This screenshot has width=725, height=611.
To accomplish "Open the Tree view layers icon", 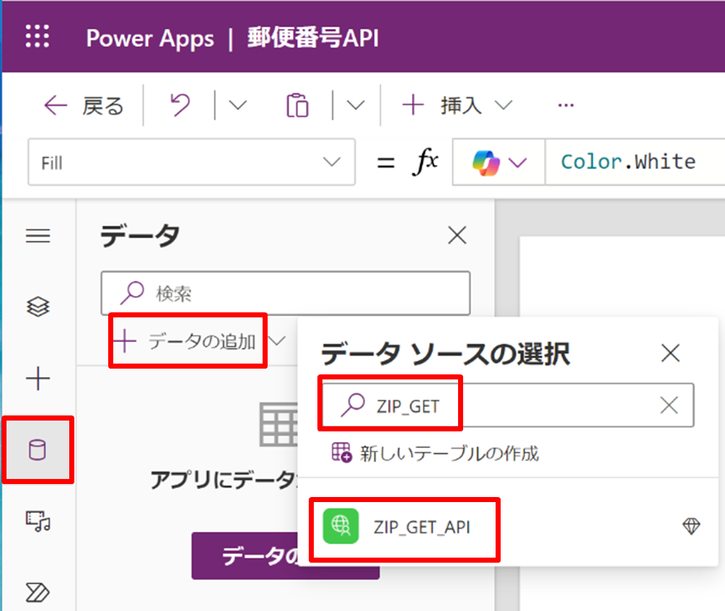I will [x=38, y=307].
